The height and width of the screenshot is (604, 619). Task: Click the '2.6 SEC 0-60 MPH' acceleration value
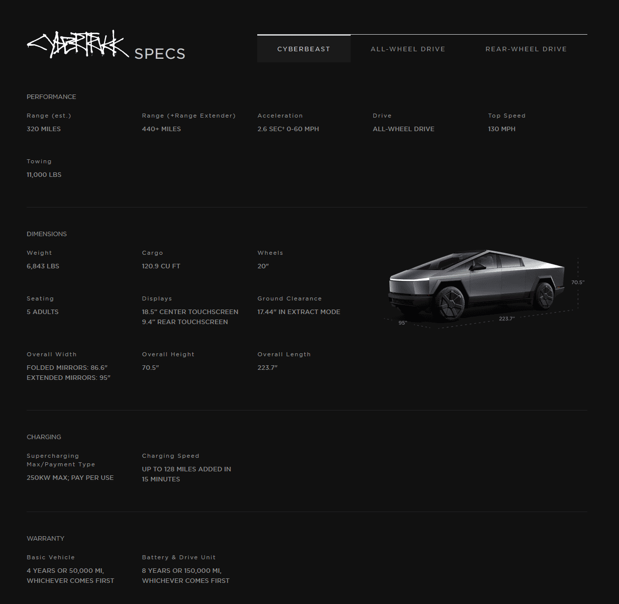[288, 129]
